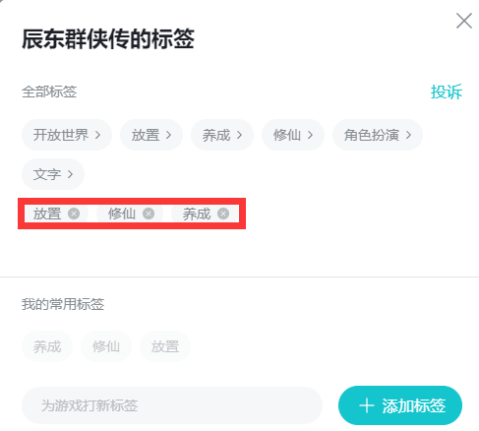Open the 养成 tag in 全部标签
Screen dimensions: 479x431
coord(222,135)
